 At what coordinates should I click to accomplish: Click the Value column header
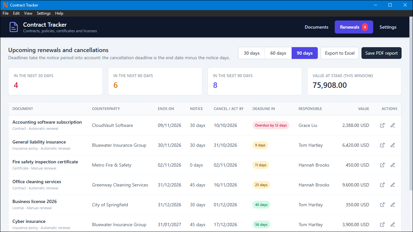pyautogui.click(x=363, y=109)
